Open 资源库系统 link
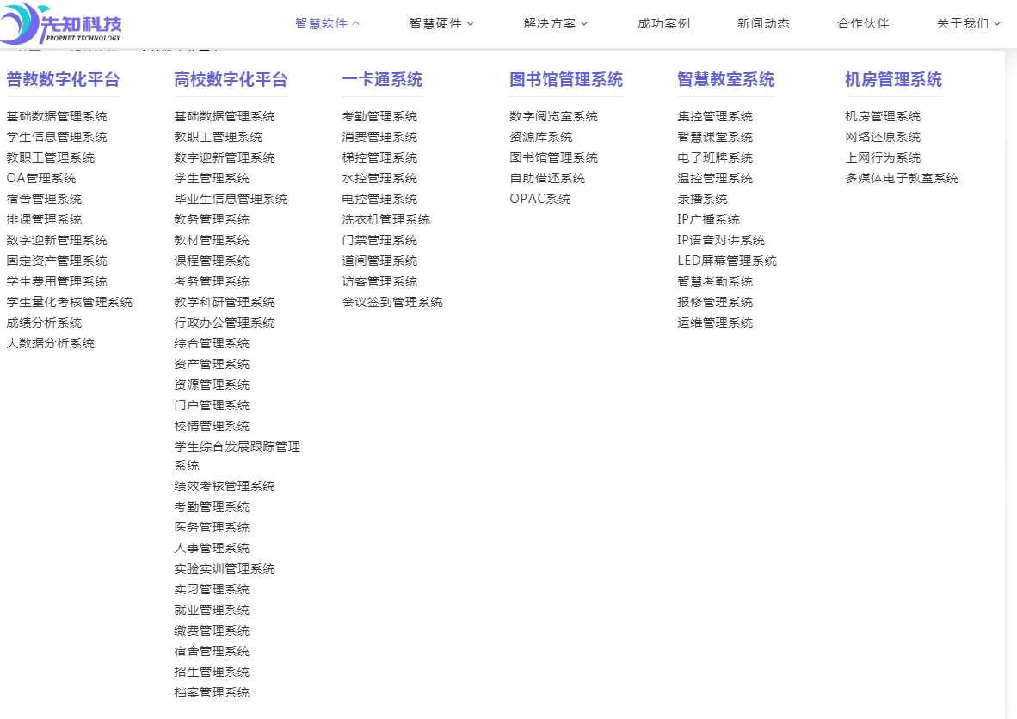This screenshot has height=719, width=1017. tap(541, 137)
